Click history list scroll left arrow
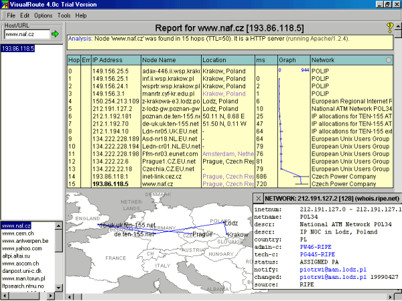The image size is (402, 301). coord(5,296)
